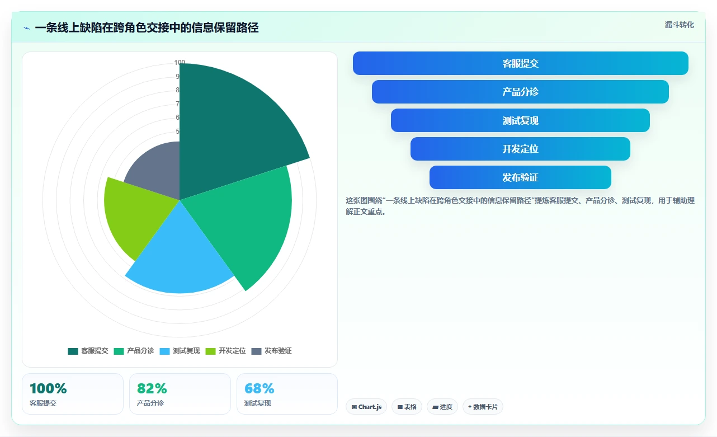Select the 开发定位 funnel bar
Viewport: 717px width, 437px height.
[520, 149]
